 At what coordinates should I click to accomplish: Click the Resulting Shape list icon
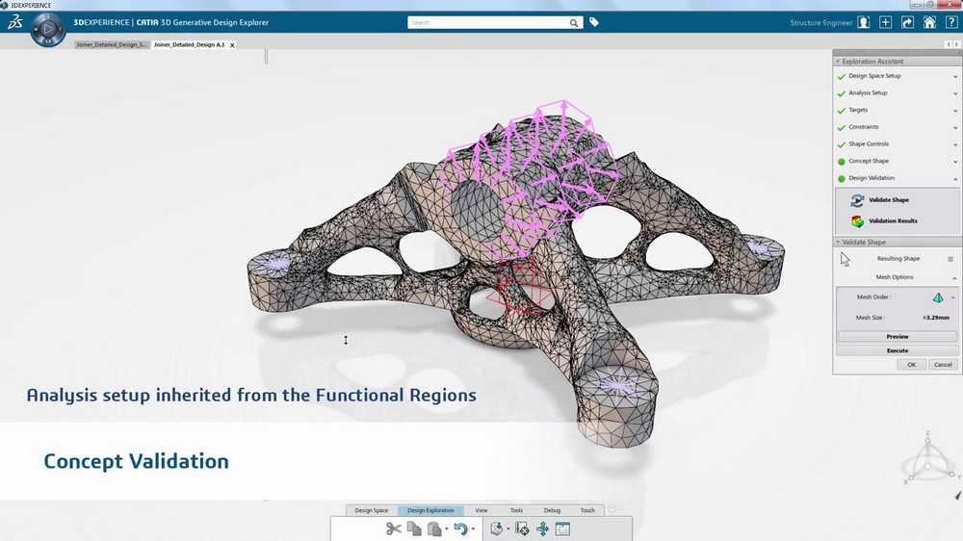[950, 259]
